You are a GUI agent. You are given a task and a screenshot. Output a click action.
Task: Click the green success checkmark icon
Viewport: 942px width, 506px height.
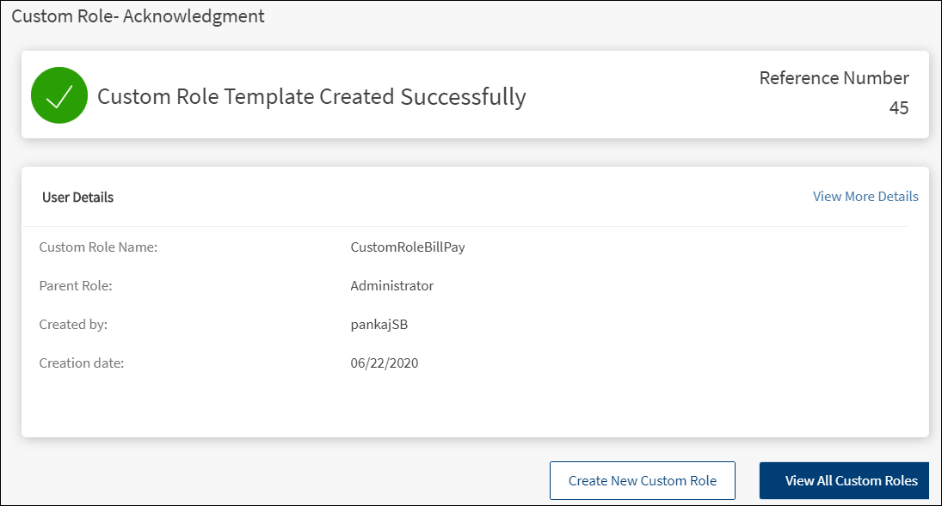click(58, 95)
